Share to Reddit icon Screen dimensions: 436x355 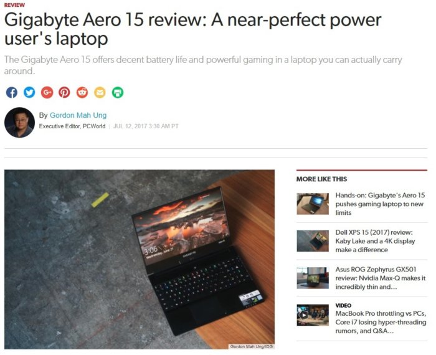click(82, 93)
